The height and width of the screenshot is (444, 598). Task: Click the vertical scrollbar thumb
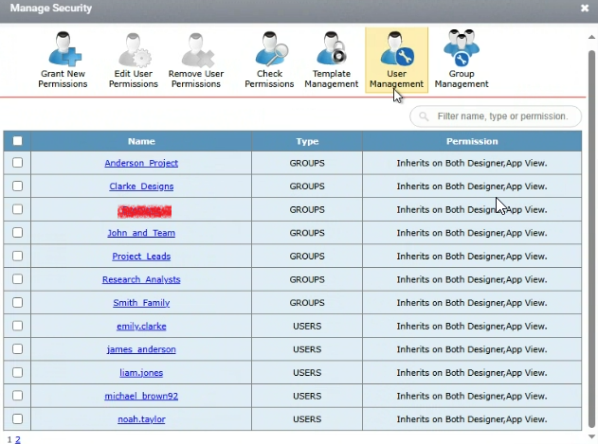(x=591, y=239)
